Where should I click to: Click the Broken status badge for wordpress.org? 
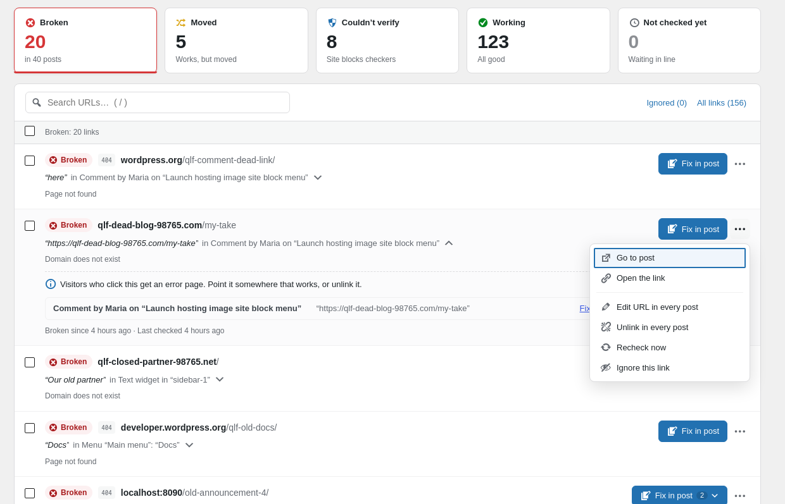(x=68, y=160)
